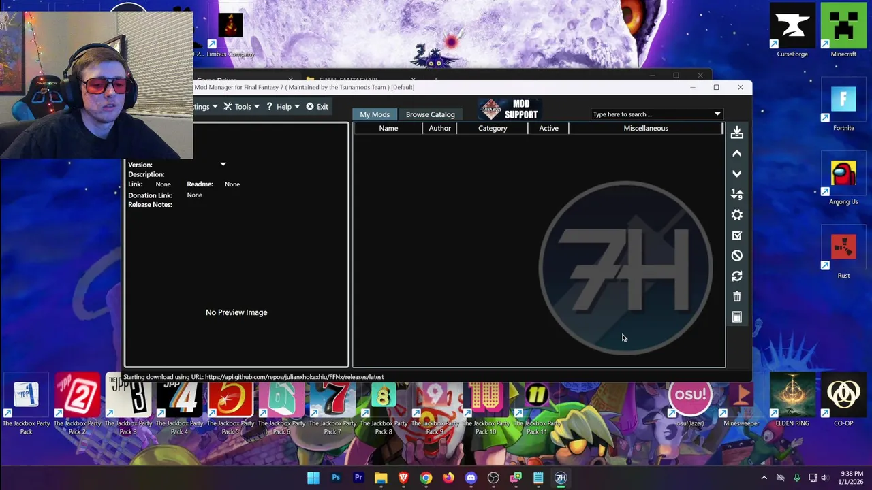This screenshot has width=872, height=490.
Task: Sort by the Author column header
Action: [x=439, y=128]
